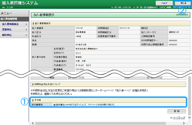192x125 pixels.
Task: Click chevron next to 加入者情報表示
Action: click(x=26, y=24)
